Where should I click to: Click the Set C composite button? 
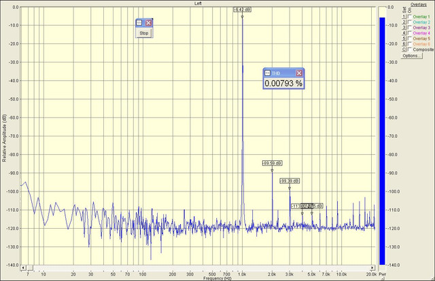(x=404, y=50)
